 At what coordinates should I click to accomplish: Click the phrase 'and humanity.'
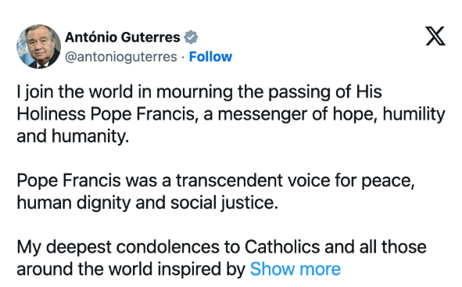click(73, 136)
